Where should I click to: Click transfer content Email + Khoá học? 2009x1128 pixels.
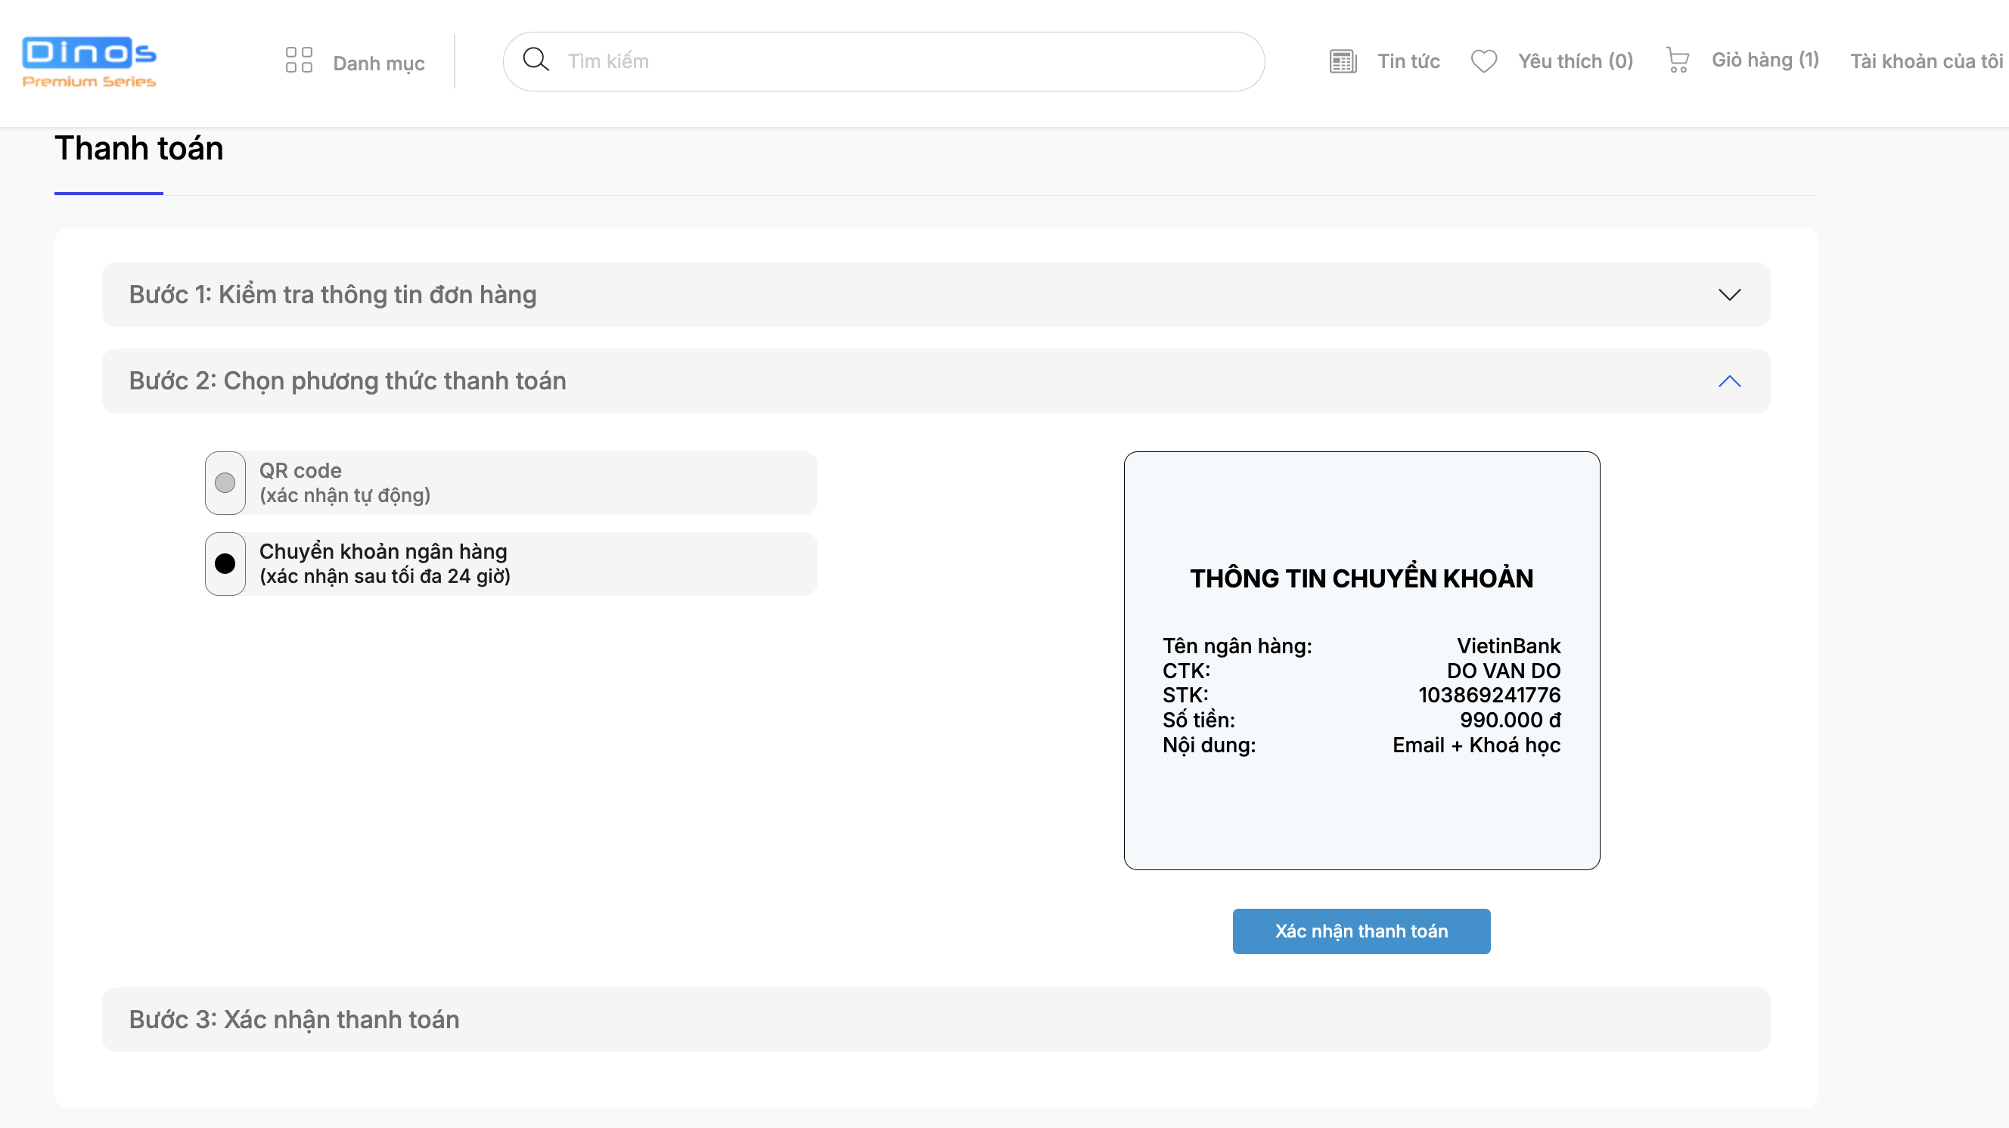(x=1476, y=745)
